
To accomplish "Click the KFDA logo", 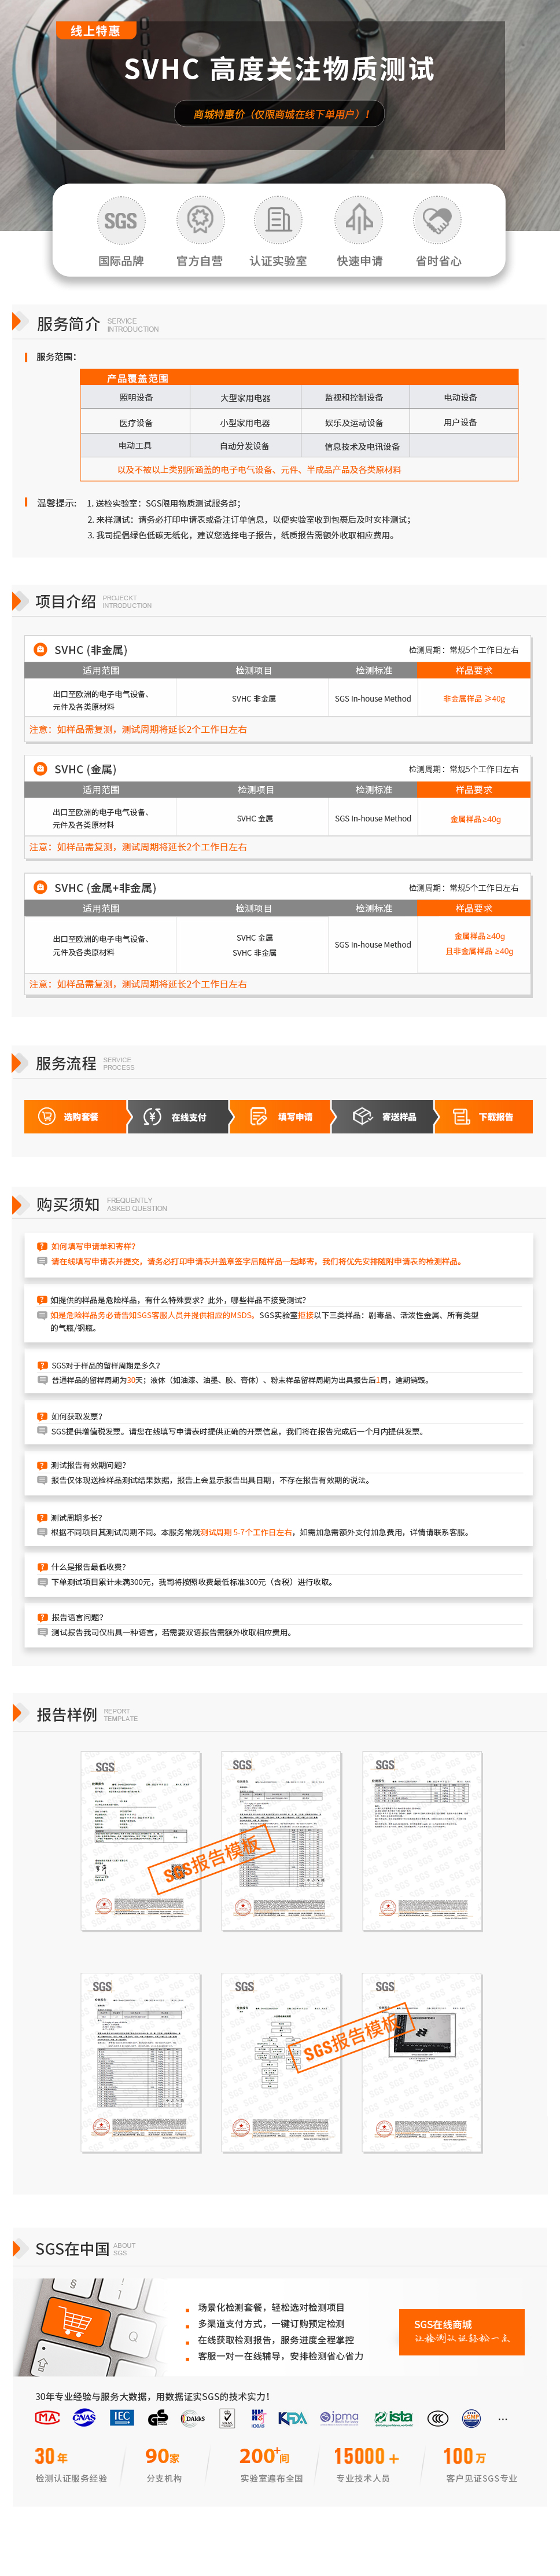I will (292, 2417).
